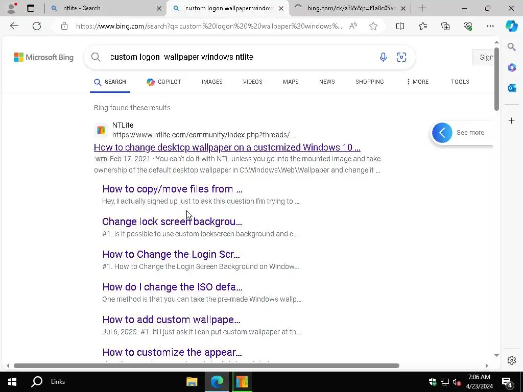Open Outlook in the sidebar
523x392 pixels.
click(512, 88)
